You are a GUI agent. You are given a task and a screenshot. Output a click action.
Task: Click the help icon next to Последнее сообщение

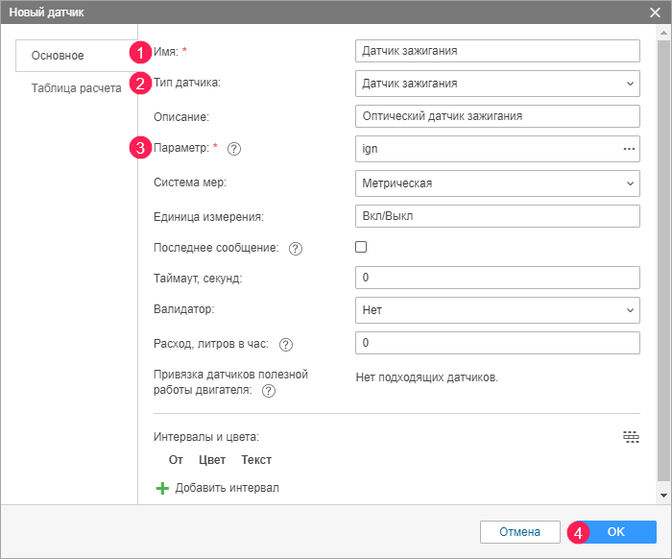coord(296,249)
